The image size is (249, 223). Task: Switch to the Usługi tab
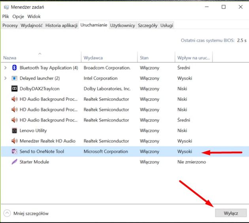point(166,25)
